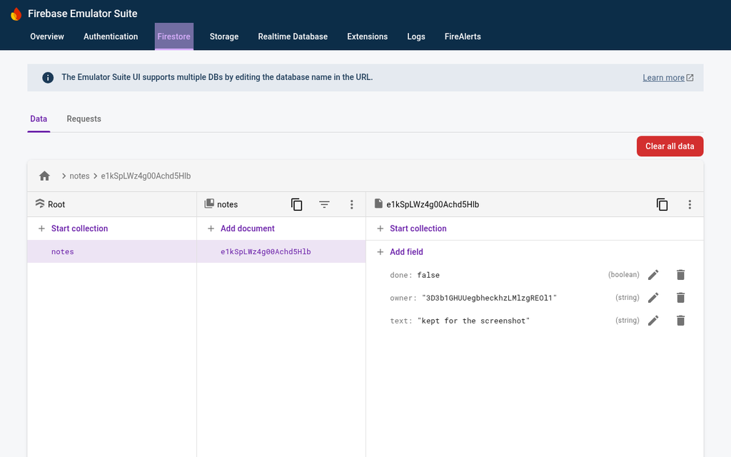
Task: Open the FireAlerts tab
Action: 463,36
